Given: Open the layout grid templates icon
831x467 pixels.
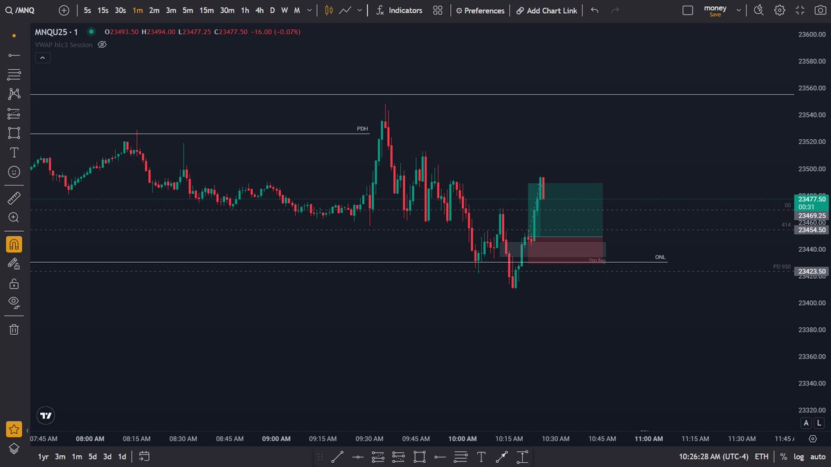Looking at the screenshot, I should click(x=438, y=10).
